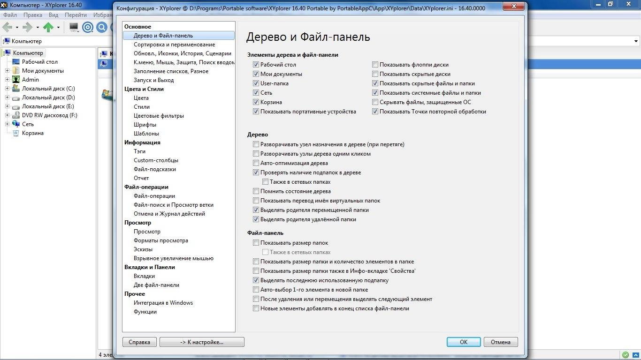Disable Показывать скрытые файлы и папки
This screenshot has height=360, width=641.
pyautogui.click(x=375, y=83)
